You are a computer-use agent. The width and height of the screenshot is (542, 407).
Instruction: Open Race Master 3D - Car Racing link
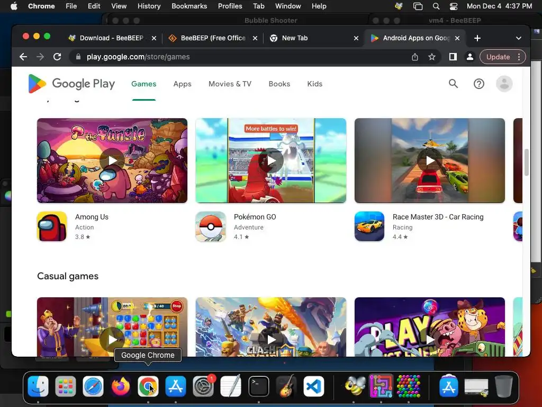coord(438,217)
